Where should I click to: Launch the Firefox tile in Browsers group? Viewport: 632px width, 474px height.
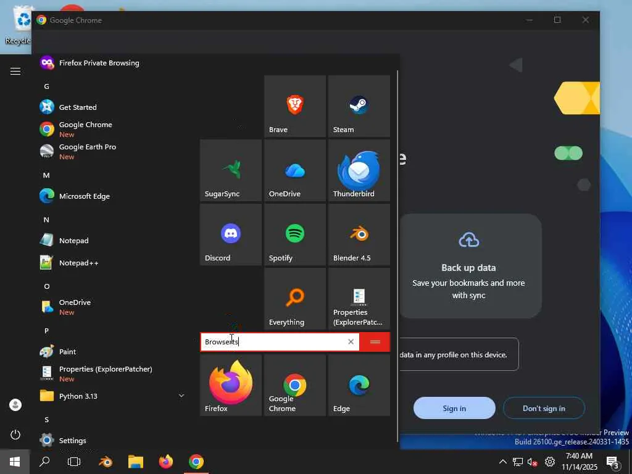point(231,385)
